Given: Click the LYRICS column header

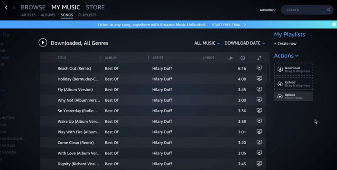Looking at the screenshot, I should [209, 58].
